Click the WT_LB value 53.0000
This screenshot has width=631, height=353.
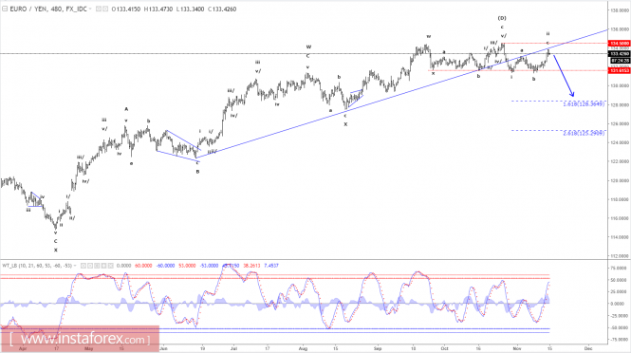click(x=187, y=266)
